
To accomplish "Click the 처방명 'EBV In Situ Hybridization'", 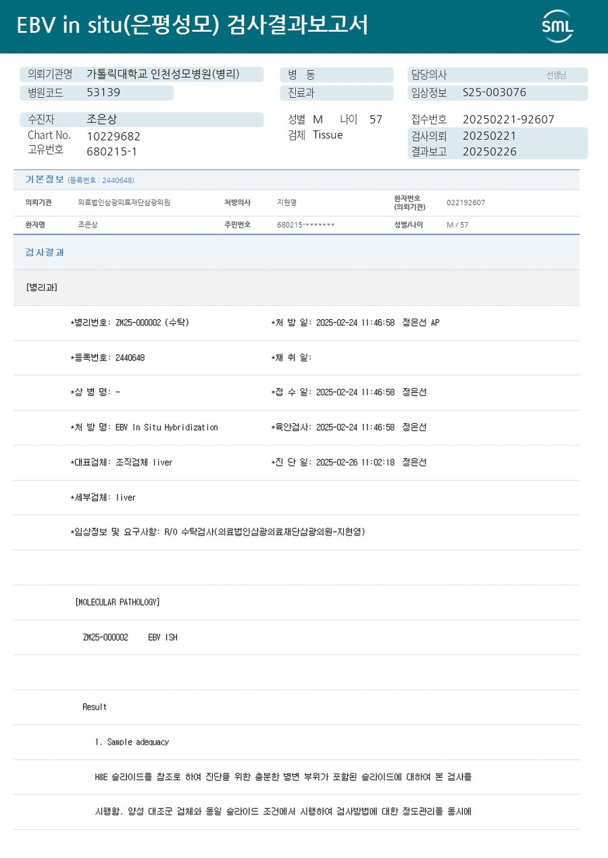I will click(167, 427).
